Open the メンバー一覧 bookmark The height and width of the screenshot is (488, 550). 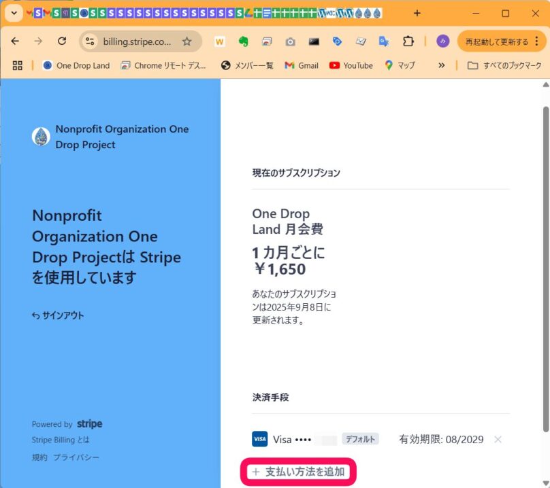(x=247, y=65)
